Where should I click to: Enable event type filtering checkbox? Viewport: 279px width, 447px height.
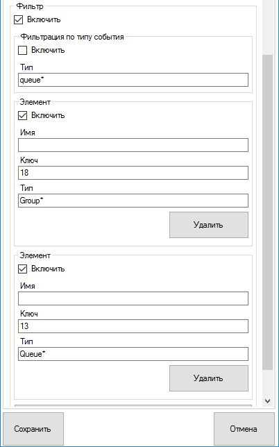pyautogui.click(x=22, y=50)
